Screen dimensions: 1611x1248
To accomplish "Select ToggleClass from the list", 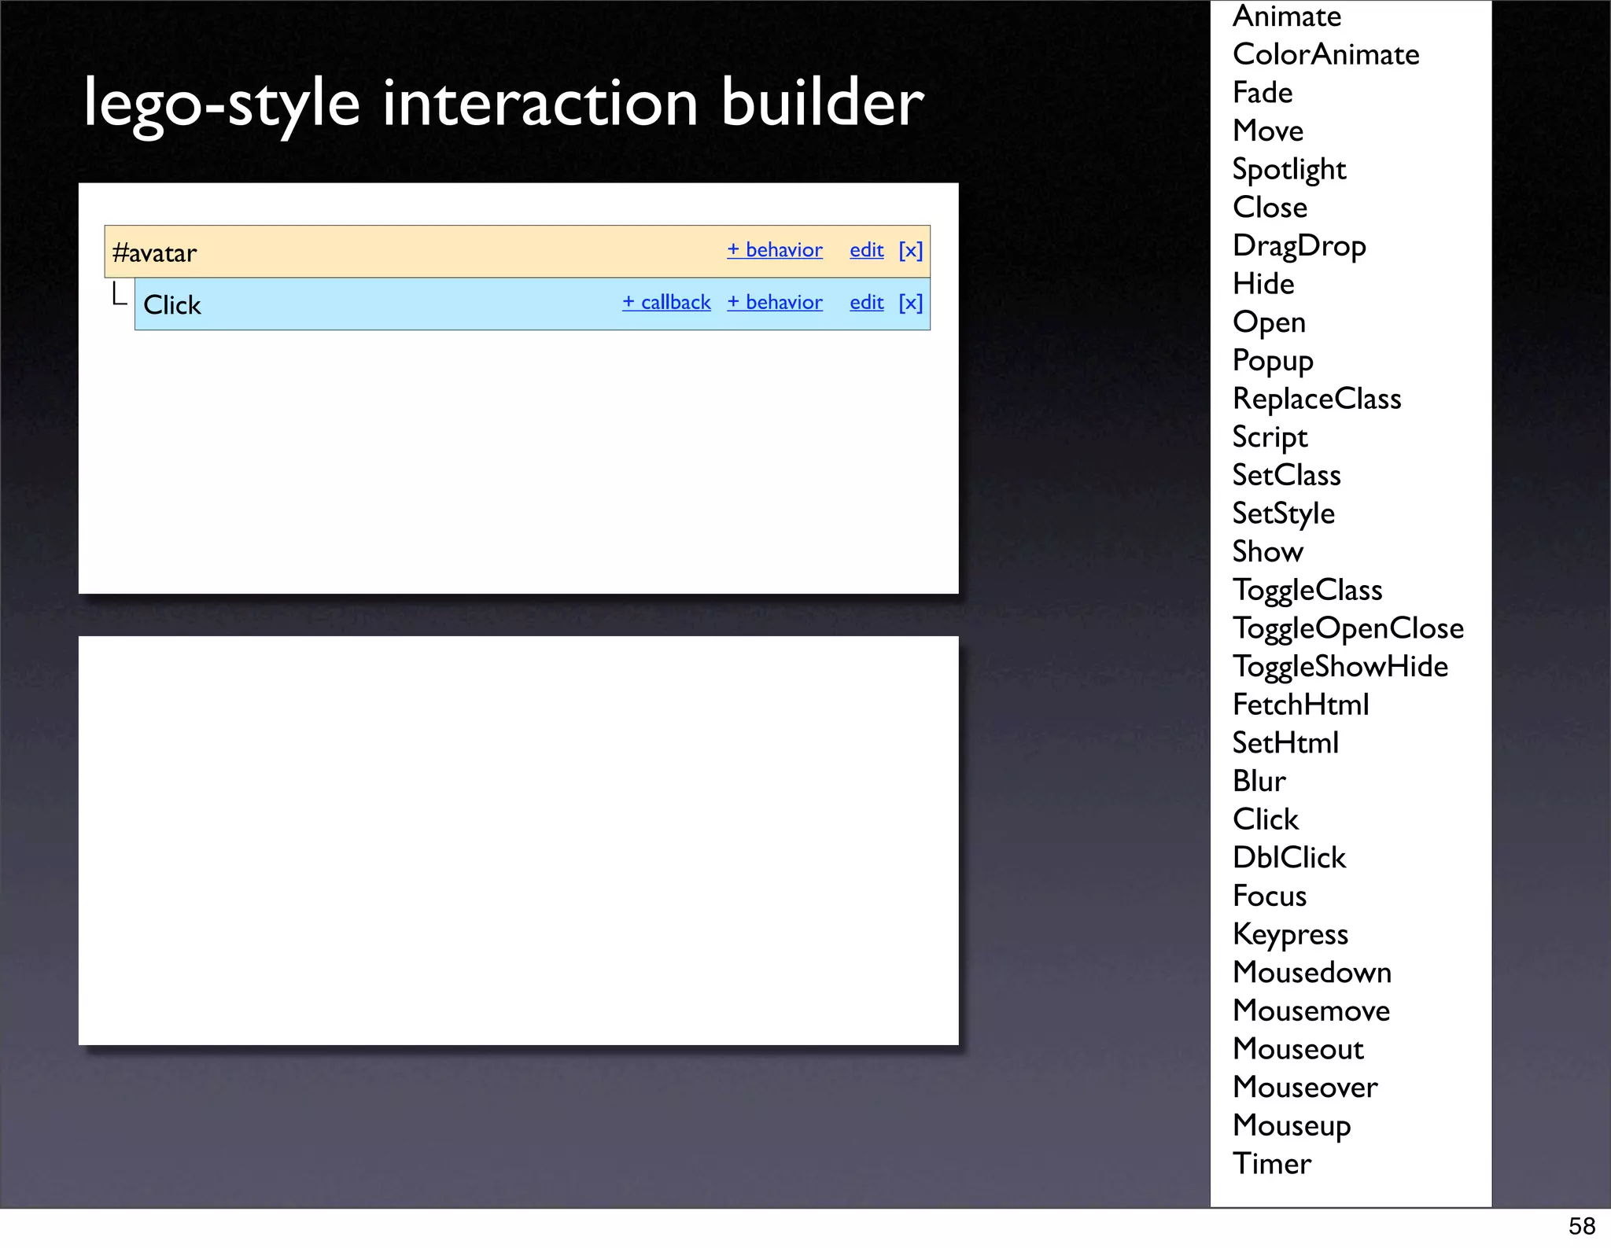I will point(1307,591).
